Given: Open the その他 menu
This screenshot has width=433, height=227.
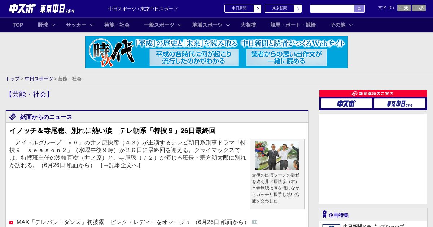Looking at the screenshot, I should coord(338,25).
